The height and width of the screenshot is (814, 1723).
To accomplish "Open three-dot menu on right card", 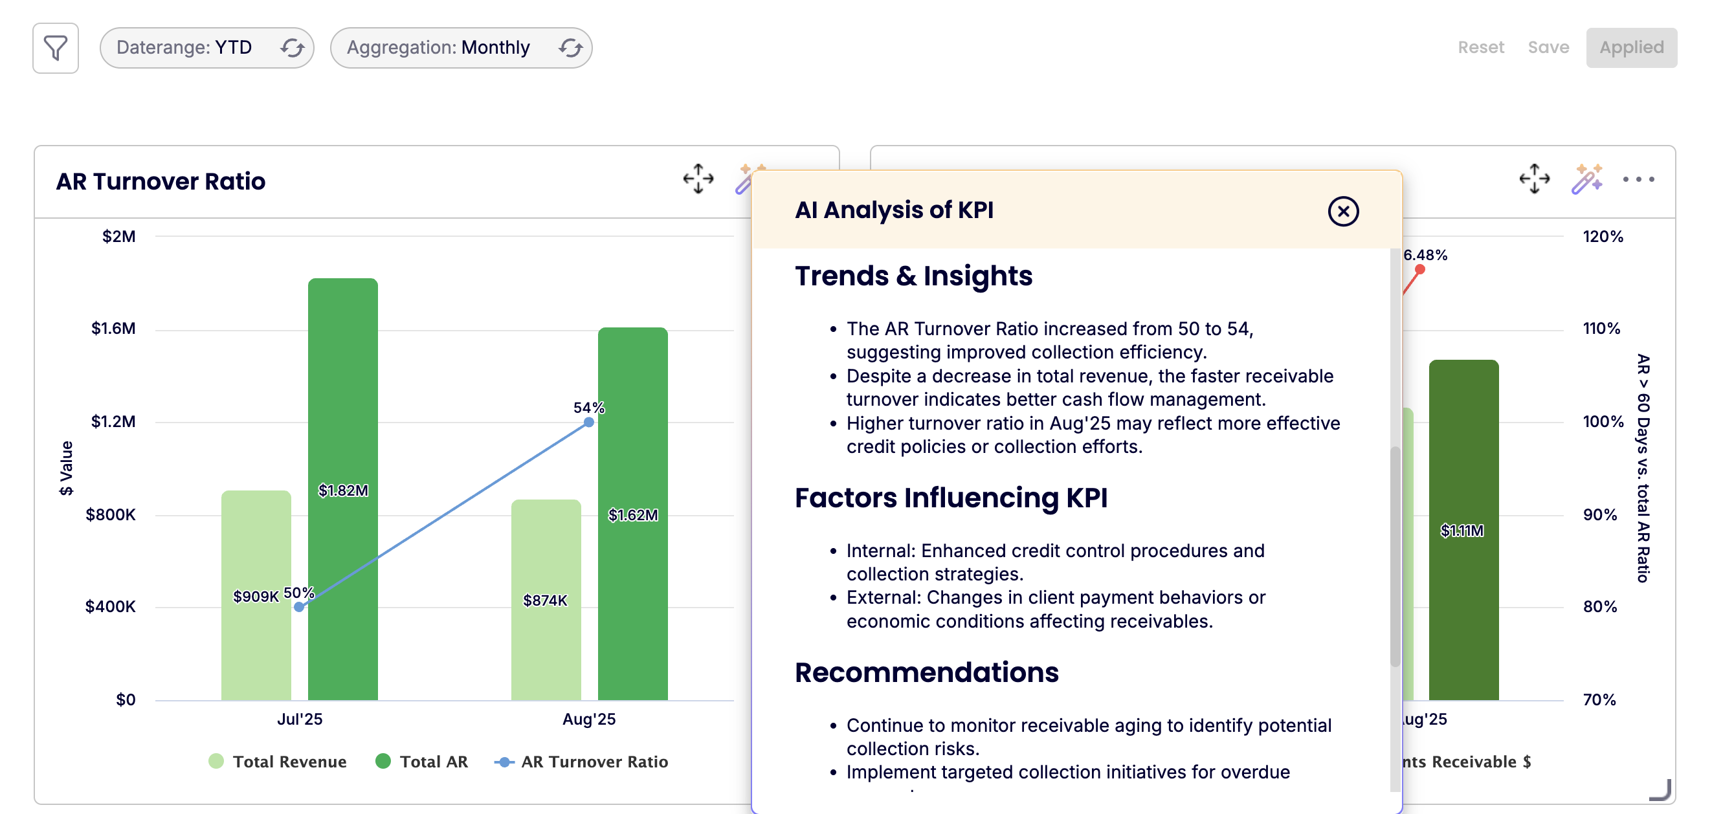I will [x=1638, y=179].
